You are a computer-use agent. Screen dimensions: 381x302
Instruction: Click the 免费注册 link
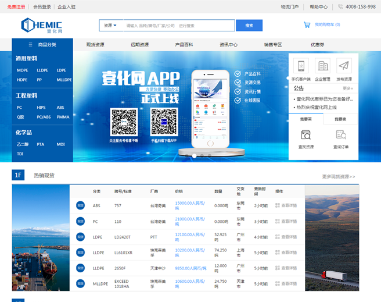click(16, 7)
